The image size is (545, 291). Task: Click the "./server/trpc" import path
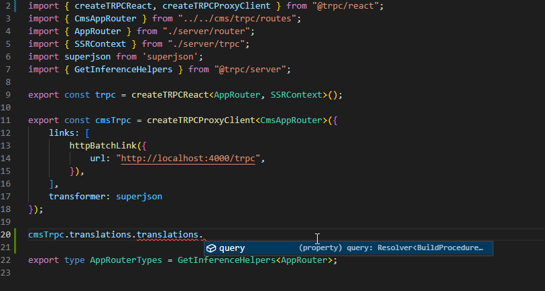tap(206, 44)
